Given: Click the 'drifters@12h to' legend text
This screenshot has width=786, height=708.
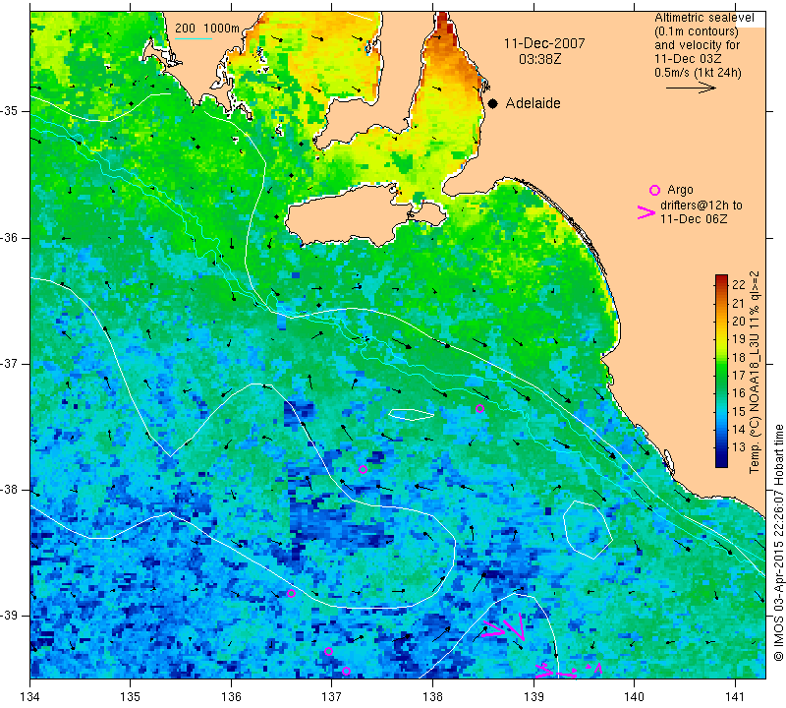Looking at the screenshot, I should coord(702,206).
